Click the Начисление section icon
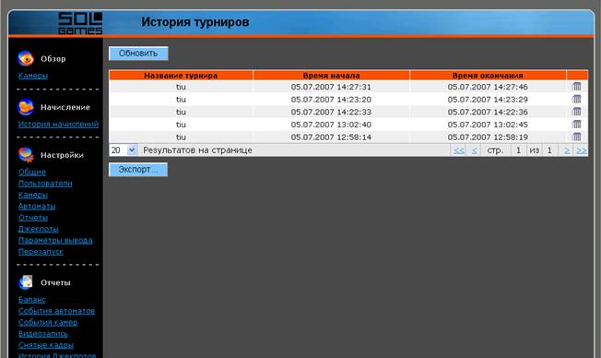Screen dimensions: 601x358 coord(26,107)
